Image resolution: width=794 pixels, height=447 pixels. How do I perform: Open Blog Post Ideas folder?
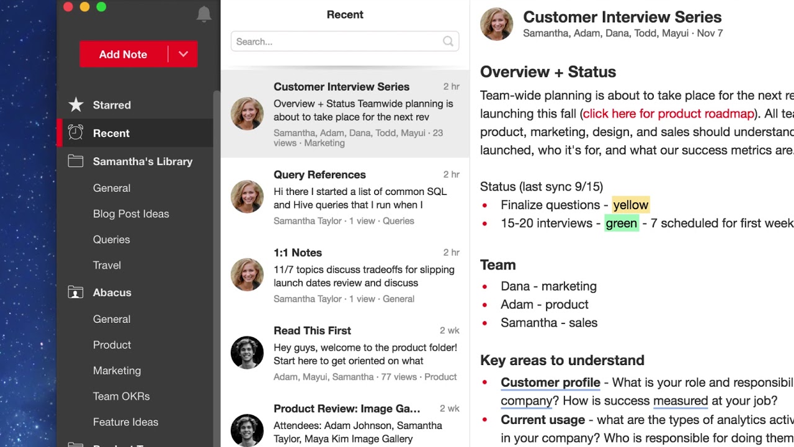click(131, 214)
